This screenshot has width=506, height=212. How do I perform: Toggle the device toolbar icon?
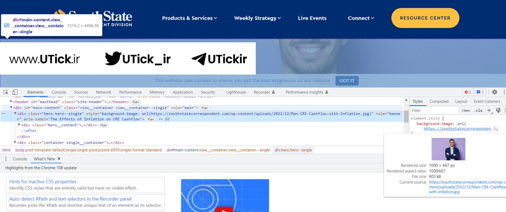(x=15, y=92)
